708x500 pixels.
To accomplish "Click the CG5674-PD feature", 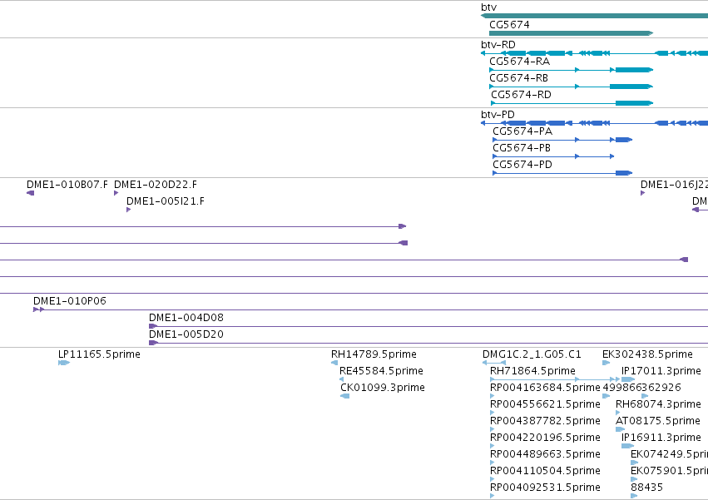I will tap(562, 173).
